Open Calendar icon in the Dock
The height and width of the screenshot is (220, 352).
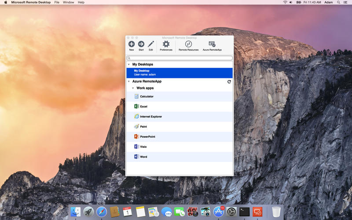click(128, 212)
